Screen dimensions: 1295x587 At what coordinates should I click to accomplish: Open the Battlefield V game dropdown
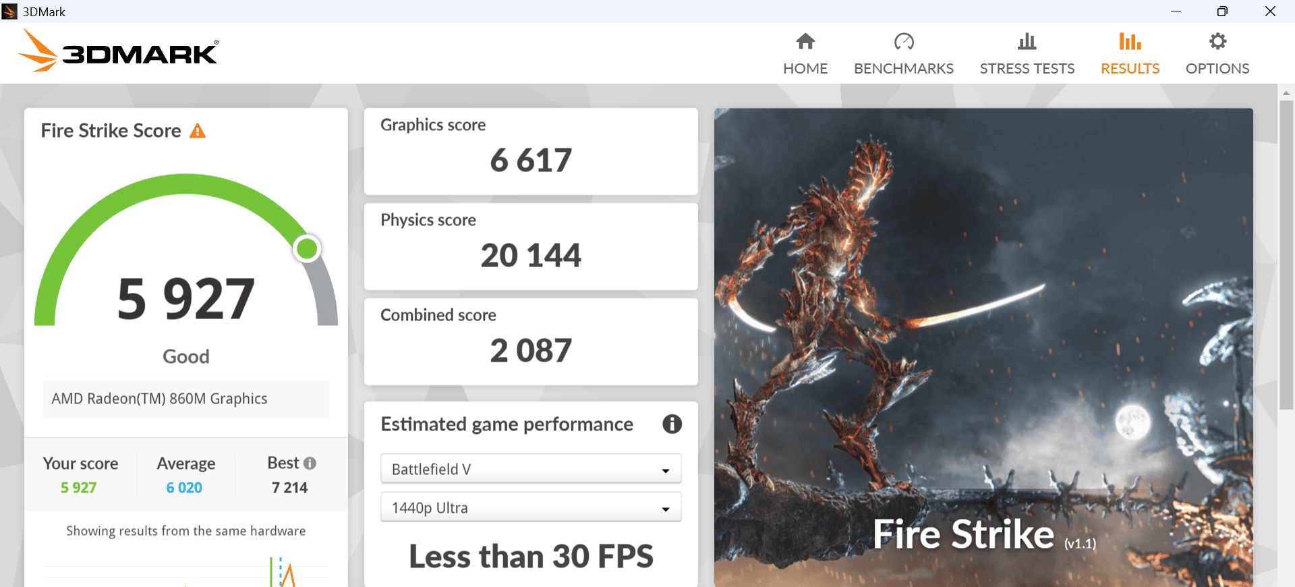[x=531, y=469]
